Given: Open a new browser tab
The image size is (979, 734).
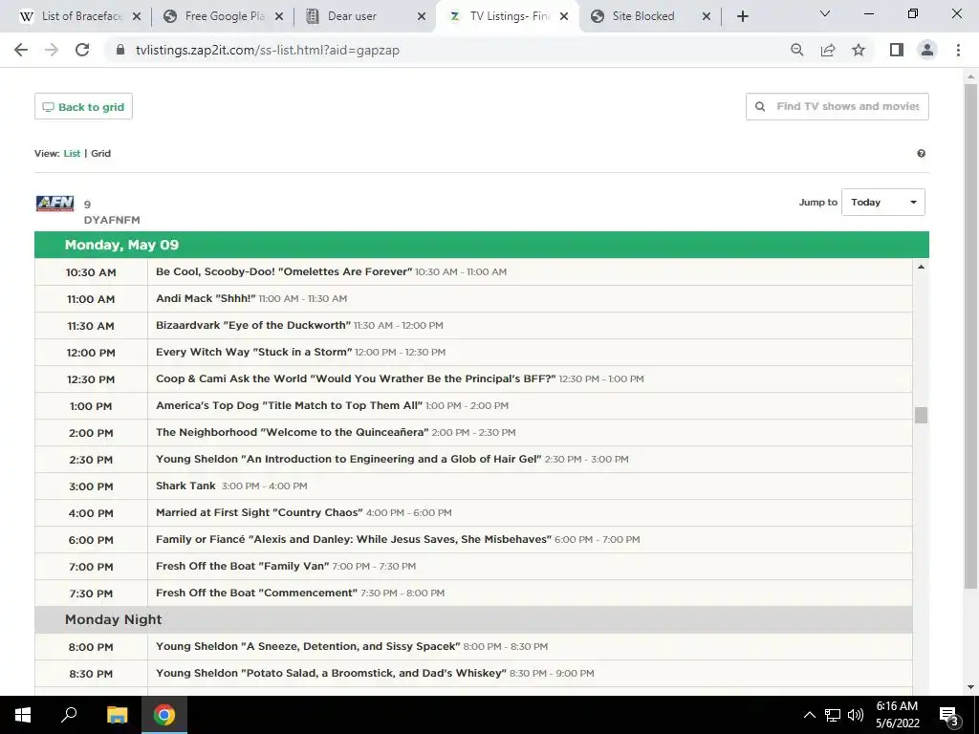Looking at the screenshot, I should (742, 16).
